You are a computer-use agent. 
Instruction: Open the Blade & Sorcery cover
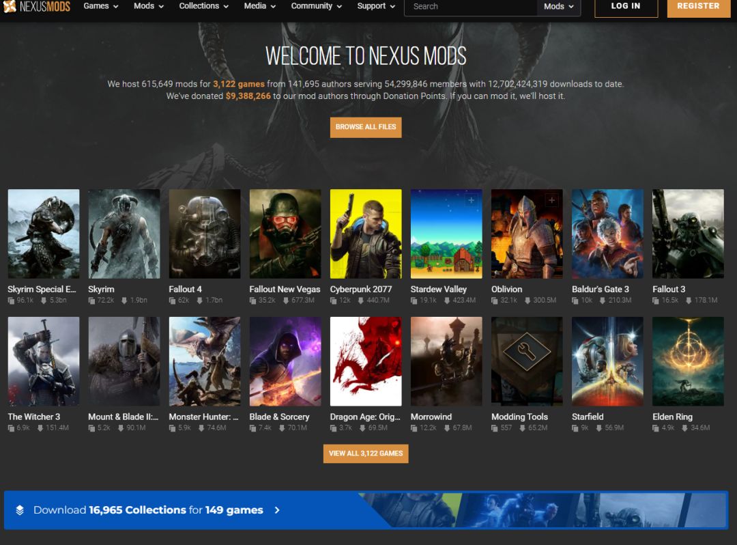[285, 361]
